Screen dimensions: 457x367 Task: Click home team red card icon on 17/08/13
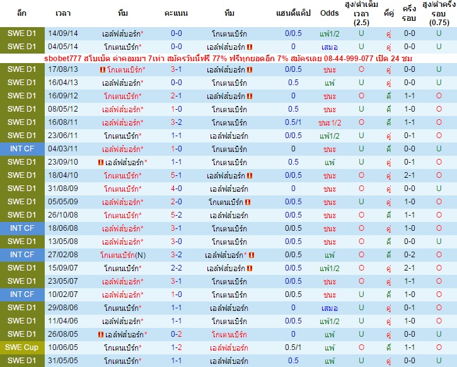[x=103, y=69]
